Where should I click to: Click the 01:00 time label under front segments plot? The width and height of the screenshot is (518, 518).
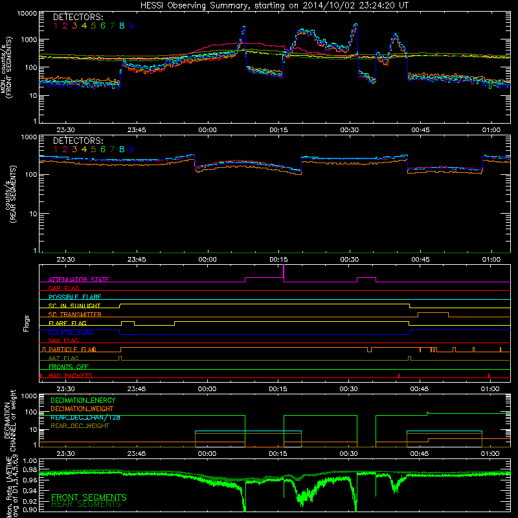(x=491, y=130)
